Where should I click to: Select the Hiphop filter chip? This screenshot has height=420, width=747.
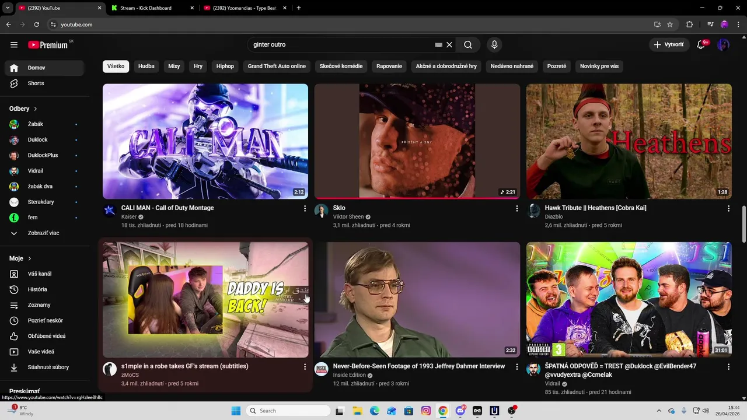point(225,66)
